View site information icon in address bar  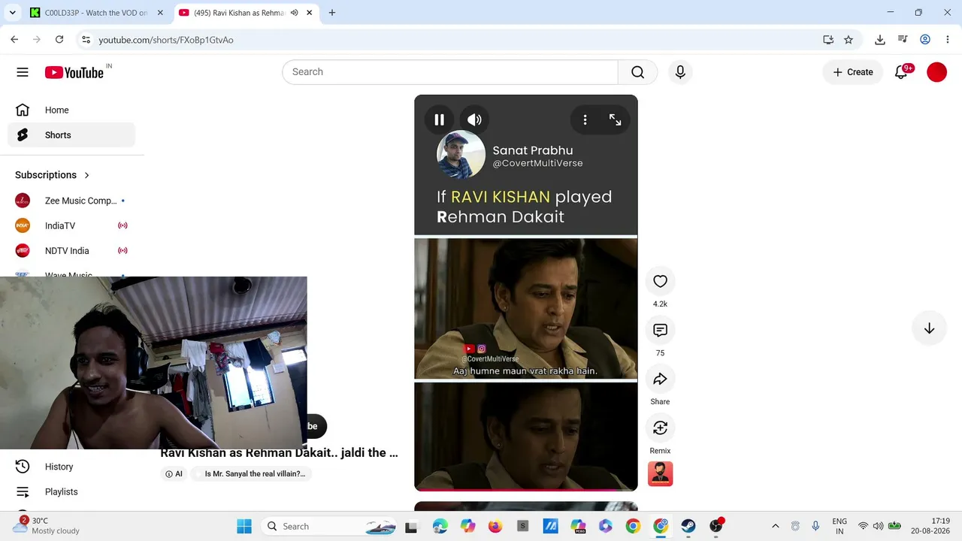coord(86,40)
